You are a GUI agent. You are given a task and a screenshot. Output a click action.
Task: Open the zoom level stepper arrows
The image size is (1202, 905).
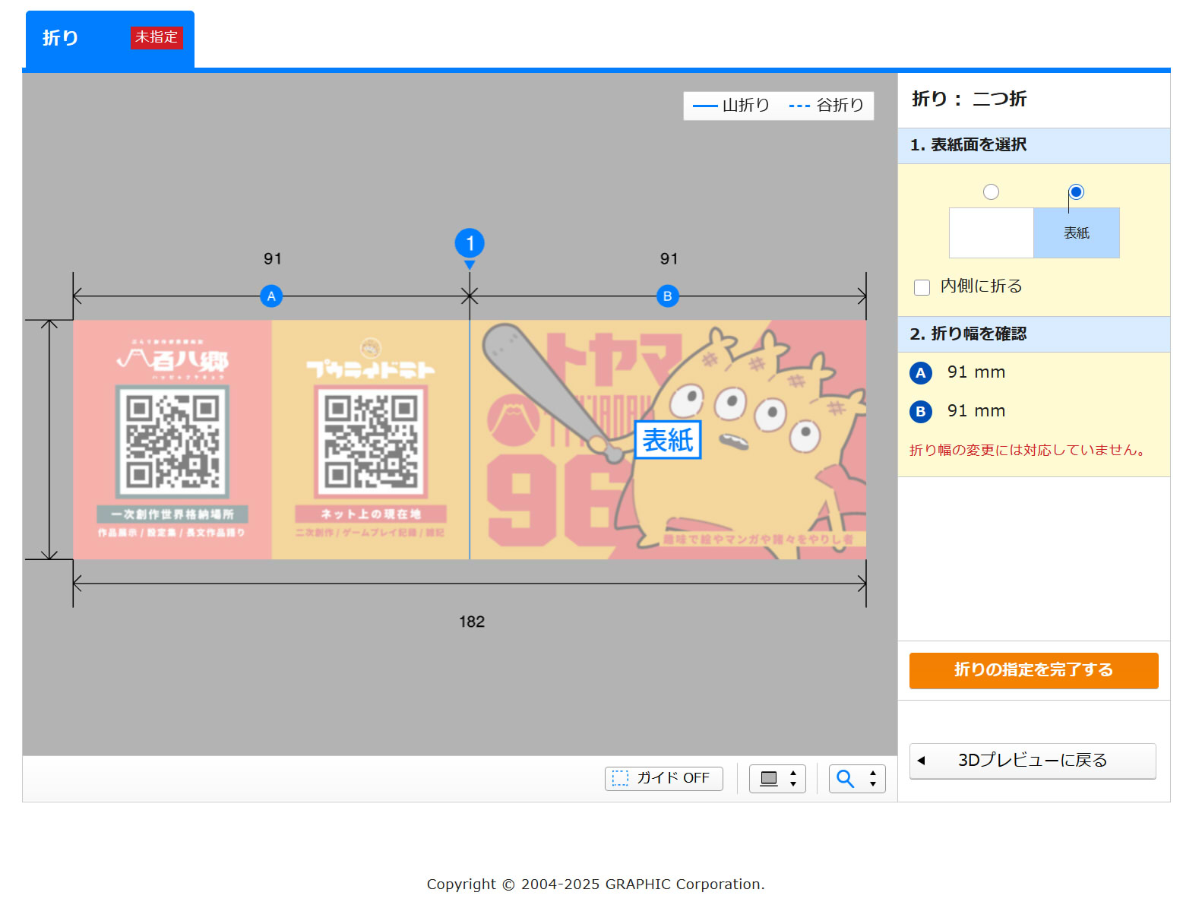pos(873,779)
